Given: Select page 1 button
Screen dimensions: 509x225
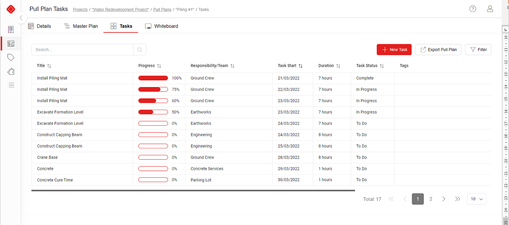Looking at the screenshot, I should pos(418,199).
